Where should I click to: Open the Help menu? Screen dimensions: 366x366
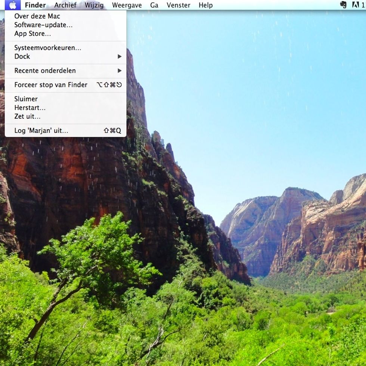point(206,5)
